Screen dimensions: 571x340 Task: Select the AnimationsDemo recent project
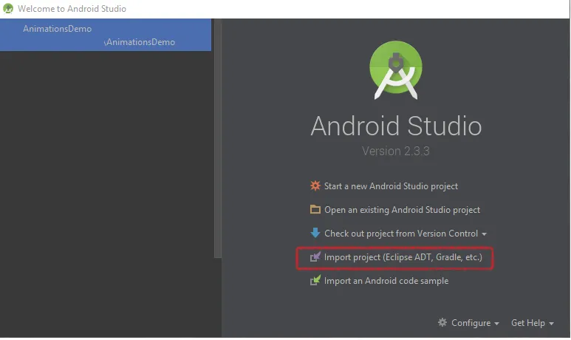(106, 35)
